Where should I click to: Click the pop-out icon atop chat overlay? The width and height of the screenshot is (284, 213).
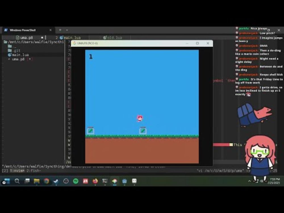click(269, 30)
